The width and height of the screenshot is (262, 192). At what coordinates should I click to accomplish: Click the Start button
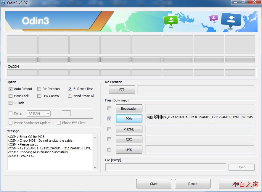[154, 184]
